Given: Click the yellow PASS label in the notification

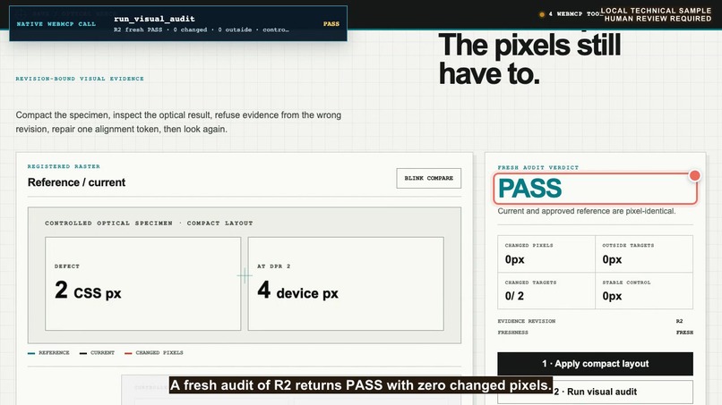Looking at the screenshot, I should tap(331, 24).
